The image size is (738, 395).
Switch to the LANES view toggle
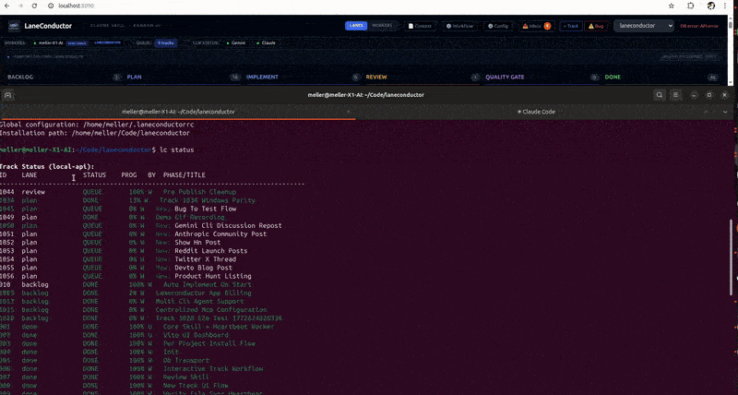[x=356, y=26]
